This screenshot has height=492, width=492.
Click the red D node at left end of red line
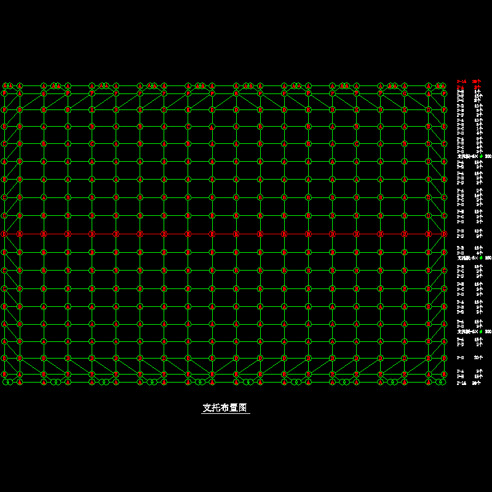4,234
